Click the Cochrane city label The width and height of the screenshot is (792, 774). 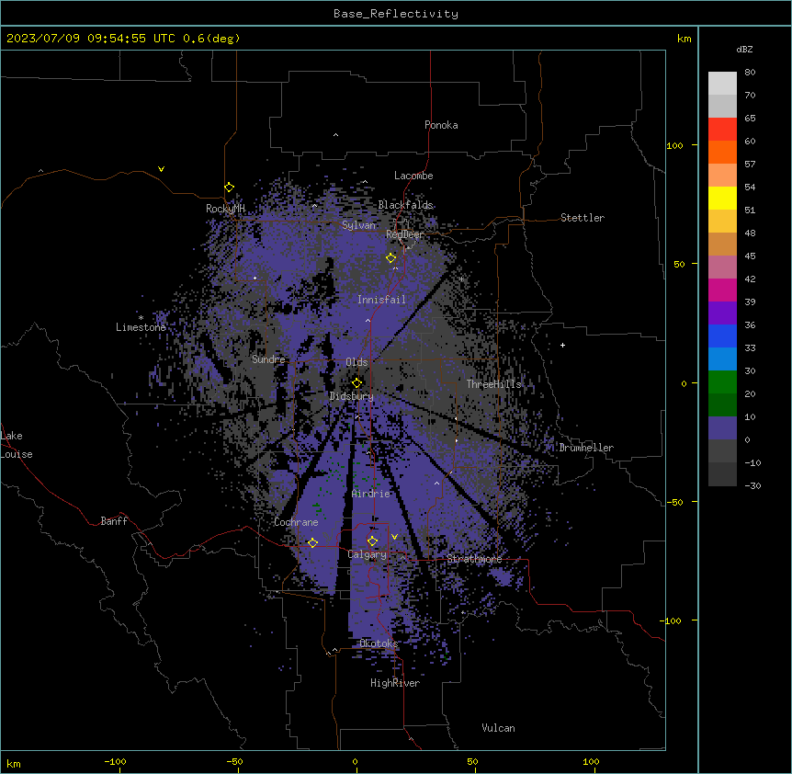[x=296, y=522]
